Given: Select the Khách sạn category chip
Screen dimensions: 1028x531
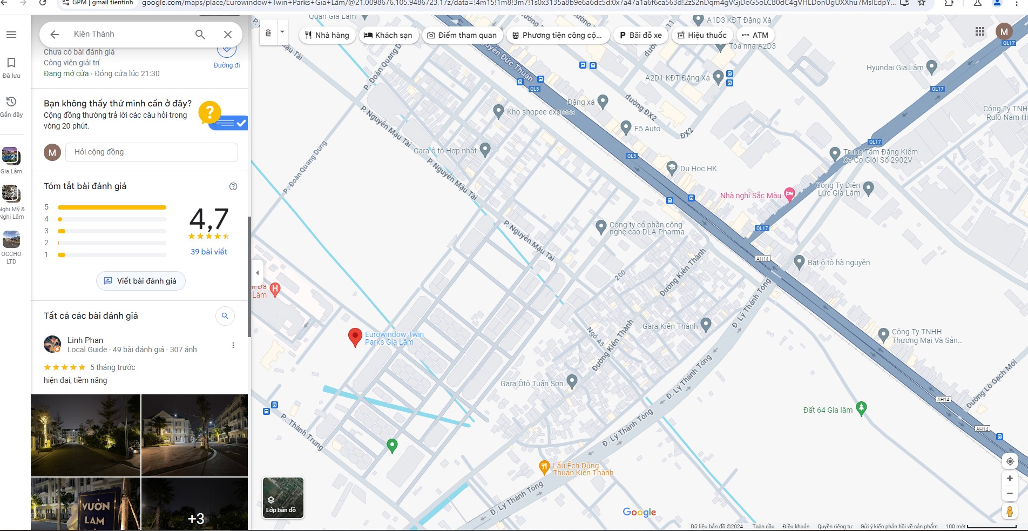Looking at the screenshot, I should point(388,35).
